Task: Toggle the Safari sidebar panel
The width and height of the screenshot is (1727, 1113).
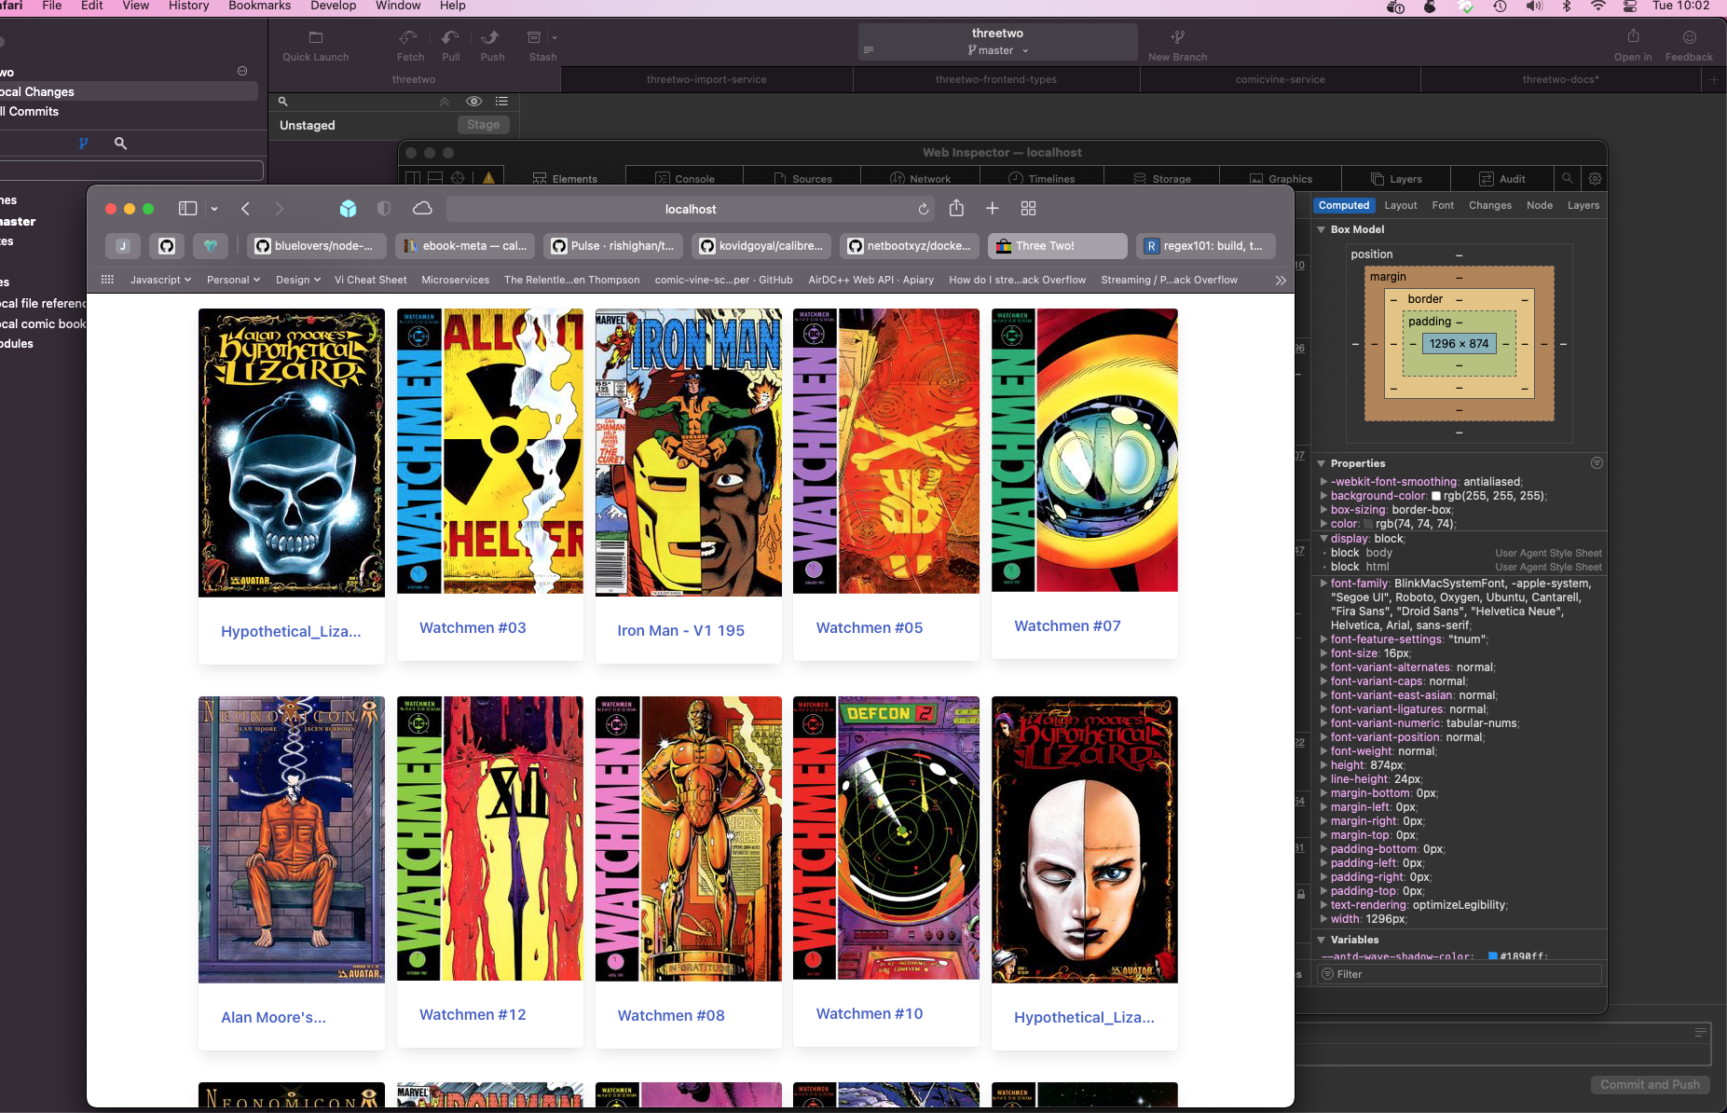Action: coord(187,209)
